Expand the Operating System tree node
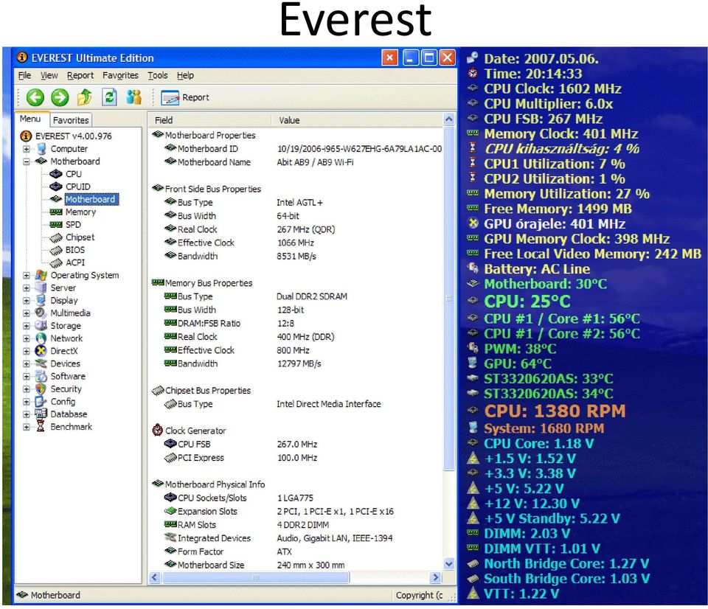 (27, 275)
